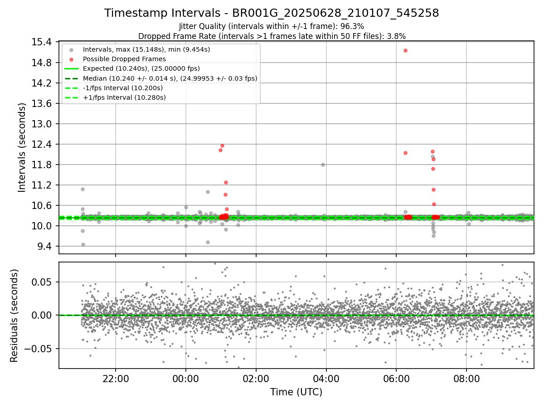Click the 'Time (UTC)' x-axis label

tap(296, 392)
